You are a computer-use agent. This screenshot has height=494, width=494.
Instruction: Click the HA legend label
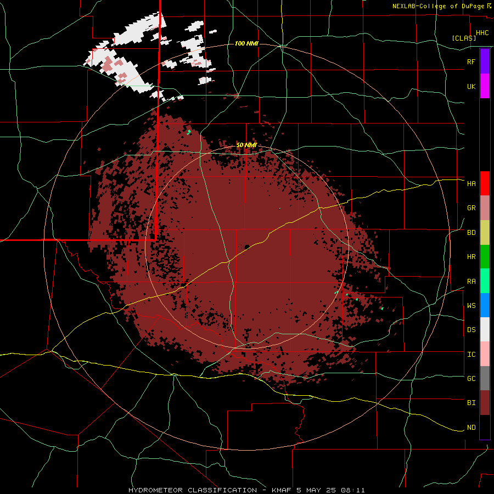coord(471,183)
